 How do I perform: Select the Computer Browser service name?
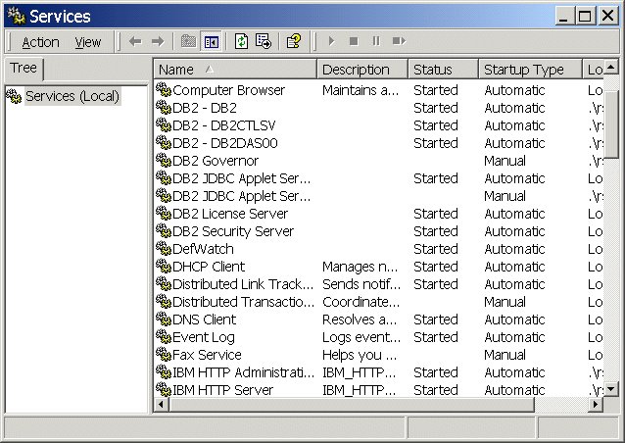pyautogui.click(x=229, y=90)
